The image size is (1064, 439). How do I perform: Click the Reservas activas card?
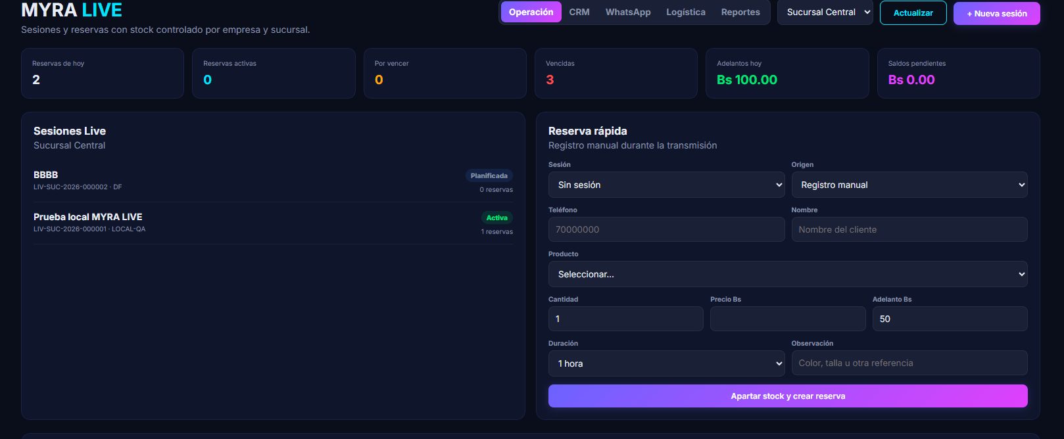(274, 73)
